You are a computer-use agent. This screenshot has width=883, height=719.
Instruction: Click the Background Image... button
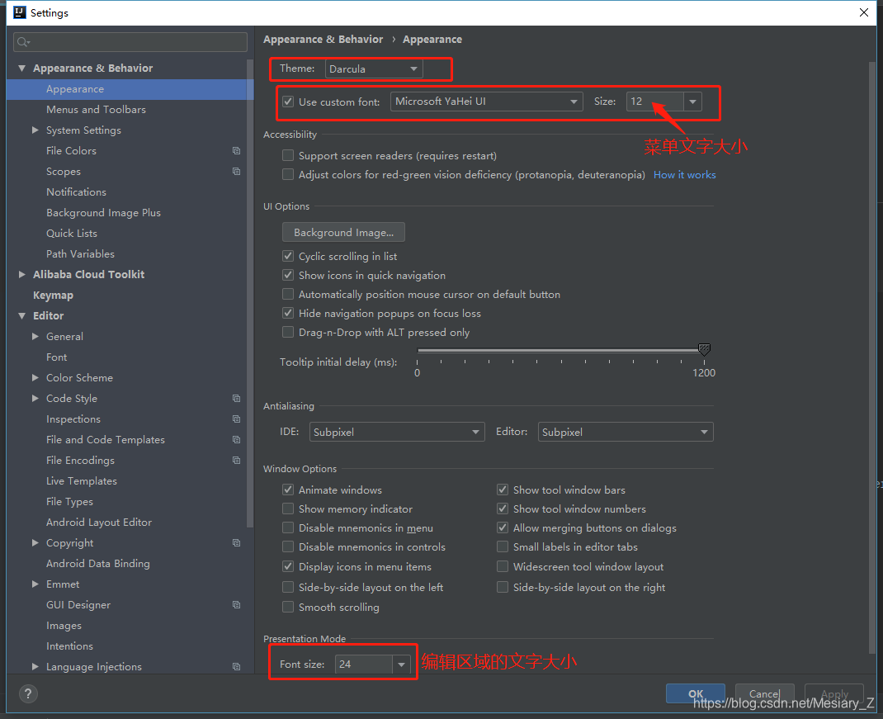343,232
